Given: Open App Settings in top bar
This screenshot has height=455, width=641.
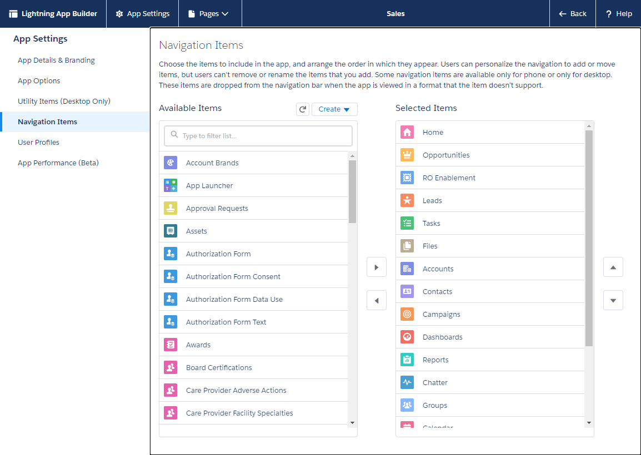Looking at the screenshot, I should pyautogui.click(x=143, y=13).
